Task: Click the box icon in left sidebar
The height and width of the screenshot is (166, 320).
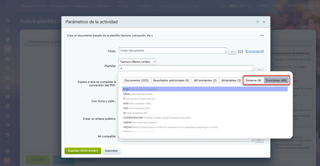Action: (x=7, y=134)
